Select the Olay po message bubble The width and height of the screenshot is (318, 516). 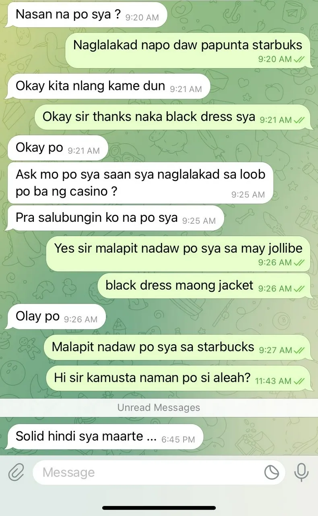56,317
